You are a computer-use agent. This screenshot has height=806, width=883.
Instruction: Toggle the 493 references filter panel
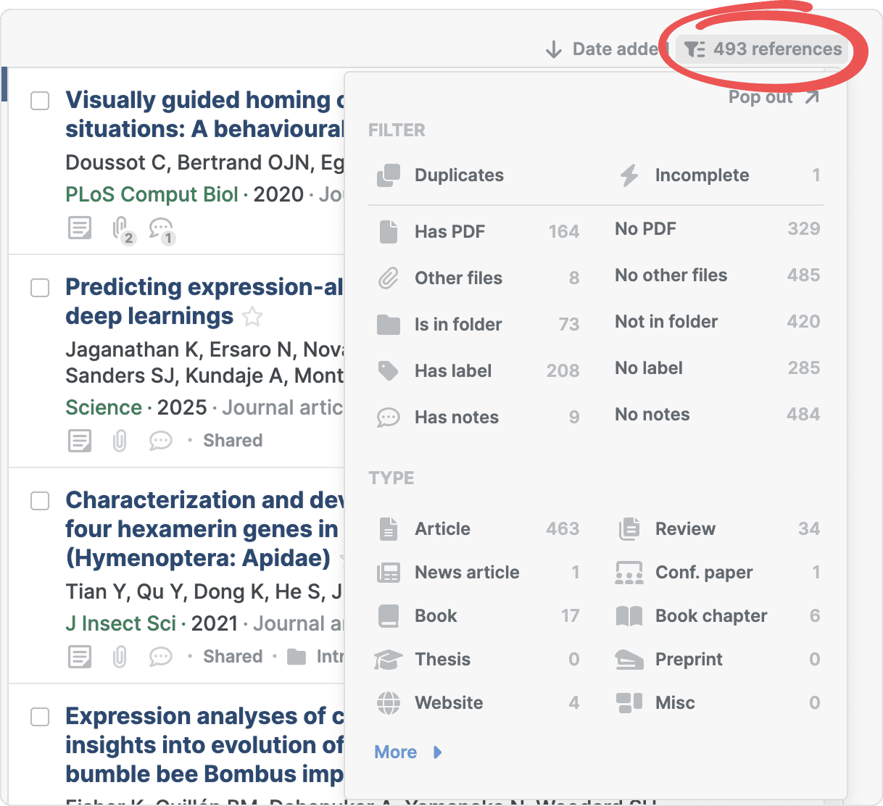click(x=776, y=49)
